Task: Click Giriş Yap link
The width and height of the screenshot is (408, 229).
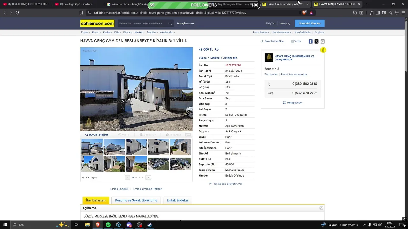Action: pyautogui.click(x=270, y=24)
